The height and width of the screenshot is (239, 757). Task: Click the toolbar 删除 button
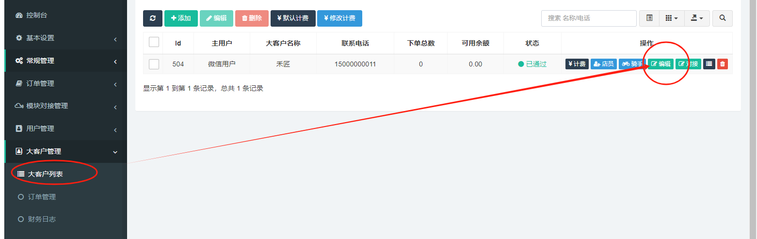(x=252, y=18)
